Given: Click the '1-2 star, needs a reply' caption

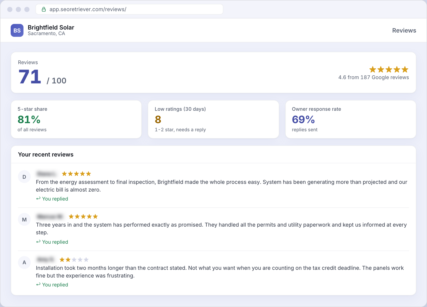Looking at the screenshot, I should click(x=180, y=130).
